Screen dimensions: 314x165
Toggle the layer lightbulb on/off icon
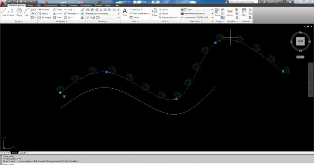pos(88,18)
